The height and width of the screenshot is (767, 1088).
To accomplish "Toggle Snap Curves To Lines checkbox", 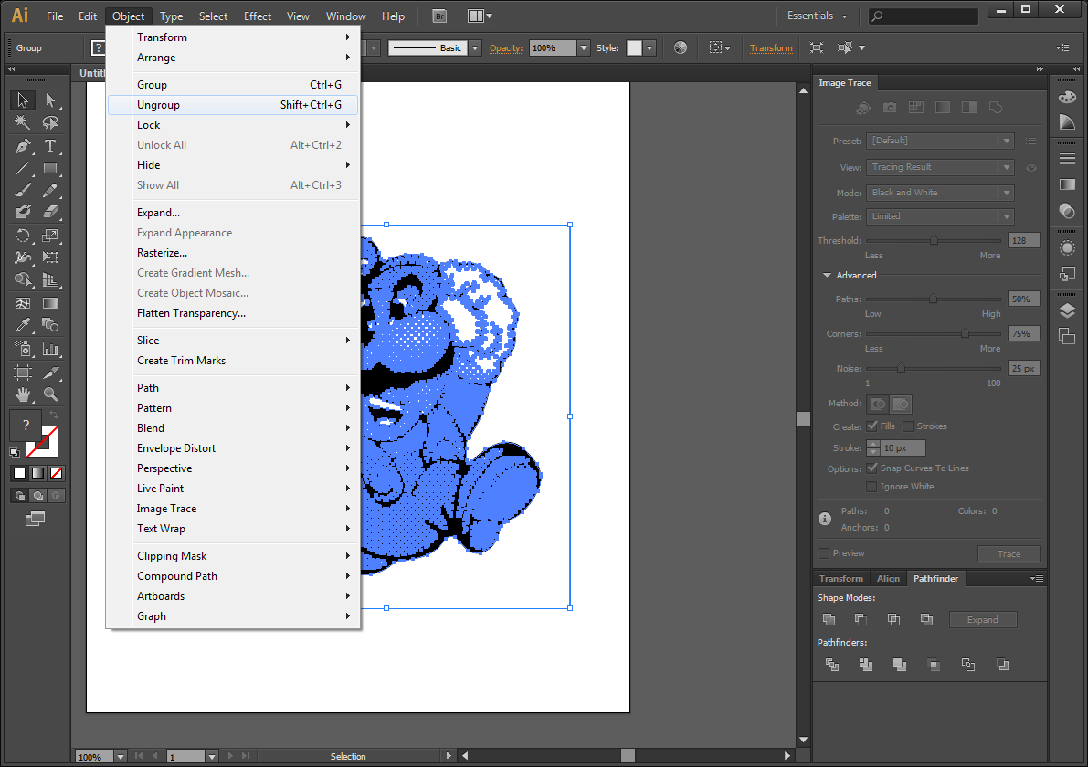I will (x=872, y=468).
